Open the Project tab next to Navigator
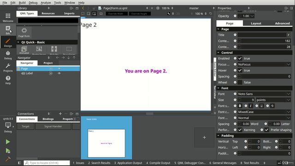The height and width of the screenshot is (166, 295). point(48,63)
